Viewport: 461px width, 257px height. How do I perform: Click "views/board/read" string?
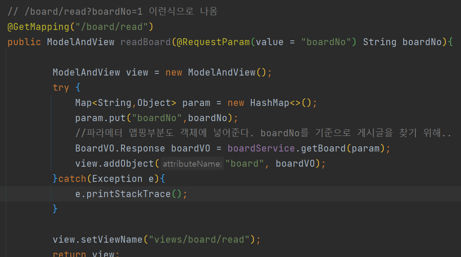tap(199, 240)
